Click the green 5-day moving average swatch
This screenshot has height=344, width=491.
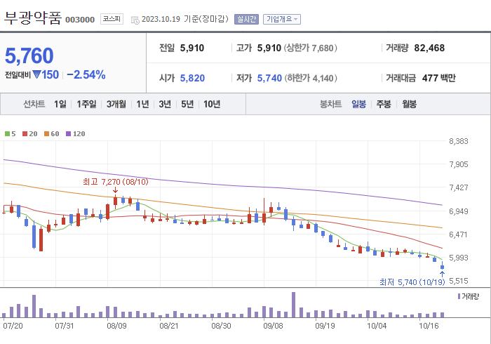pos(7,134)
